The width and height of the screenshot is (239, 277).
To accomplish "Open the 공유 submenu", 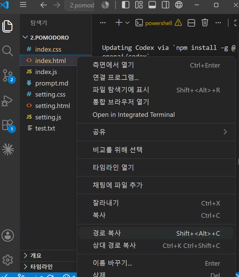I will click(x=156, y=132).
